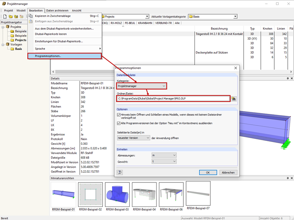
Task: Select the Deckenplatte auf Stützen row text
Action: coord(212,52)
